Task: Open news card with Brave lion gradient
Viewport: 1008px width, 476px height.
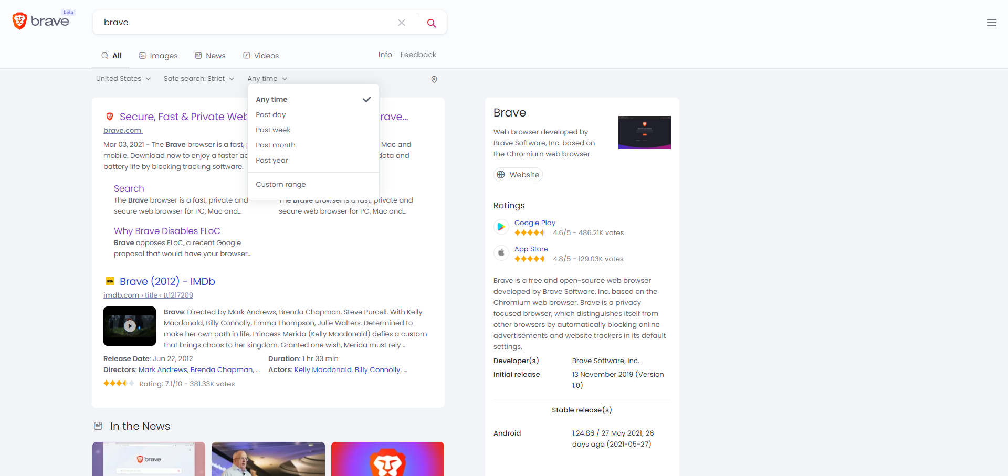Action: pos(387,459)
